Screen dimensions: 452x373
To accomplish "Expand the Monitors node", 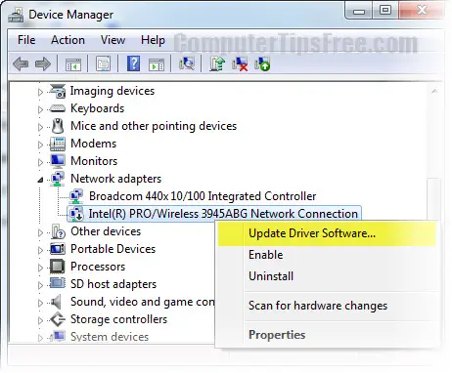I will pyautogui.click(x=40, y=162).
